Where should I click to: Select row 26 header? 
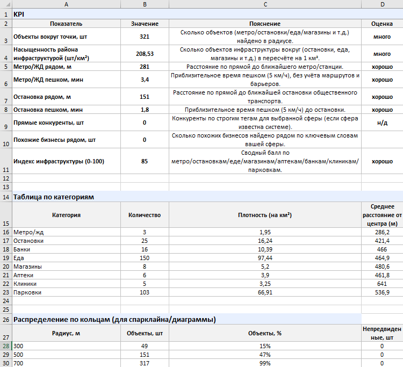[x=5, y=320]
